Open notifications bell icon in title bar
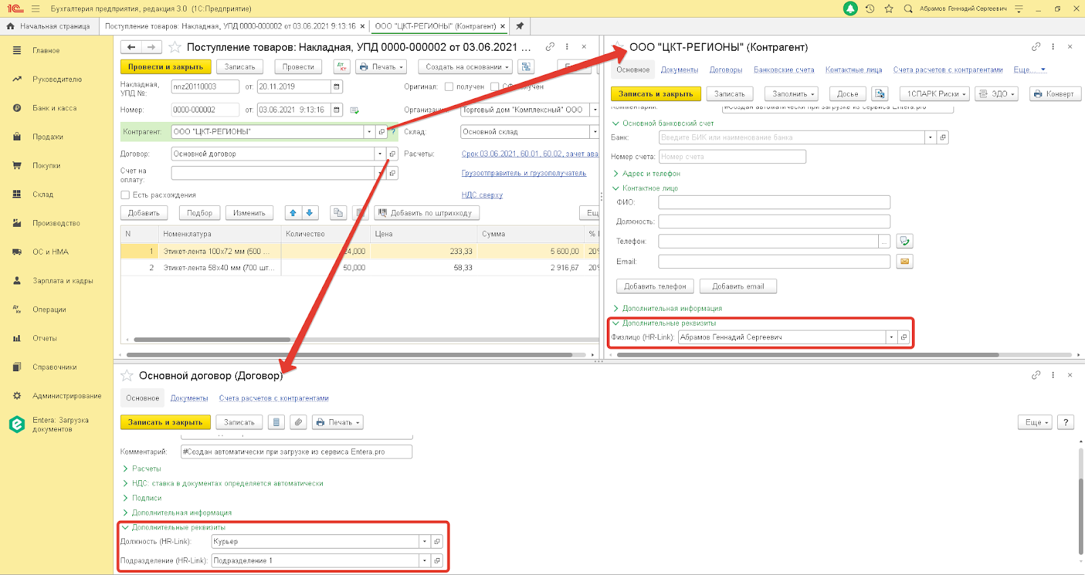This screenshot has width=1085, height=575. [850, 9]
